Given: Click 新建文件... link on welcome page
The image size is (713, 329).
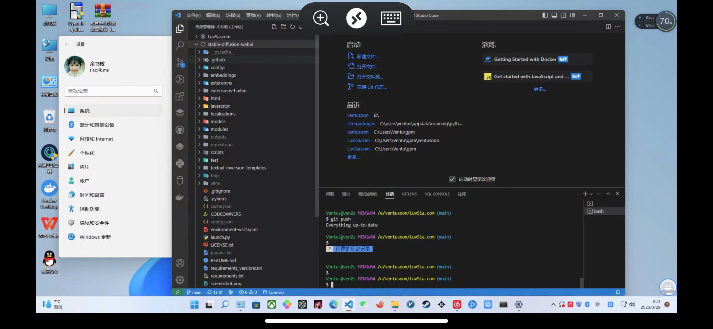Looking at the screenshot, I should [x=367, y=56].
